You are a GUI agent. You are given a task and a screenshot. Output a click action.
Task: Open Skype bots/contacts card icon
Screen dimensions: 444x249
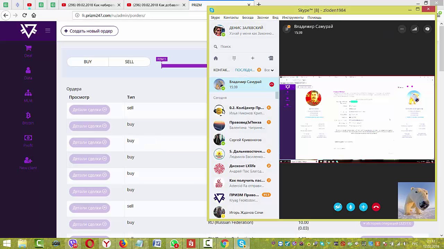pyautogui.click(x=271, y=58)
